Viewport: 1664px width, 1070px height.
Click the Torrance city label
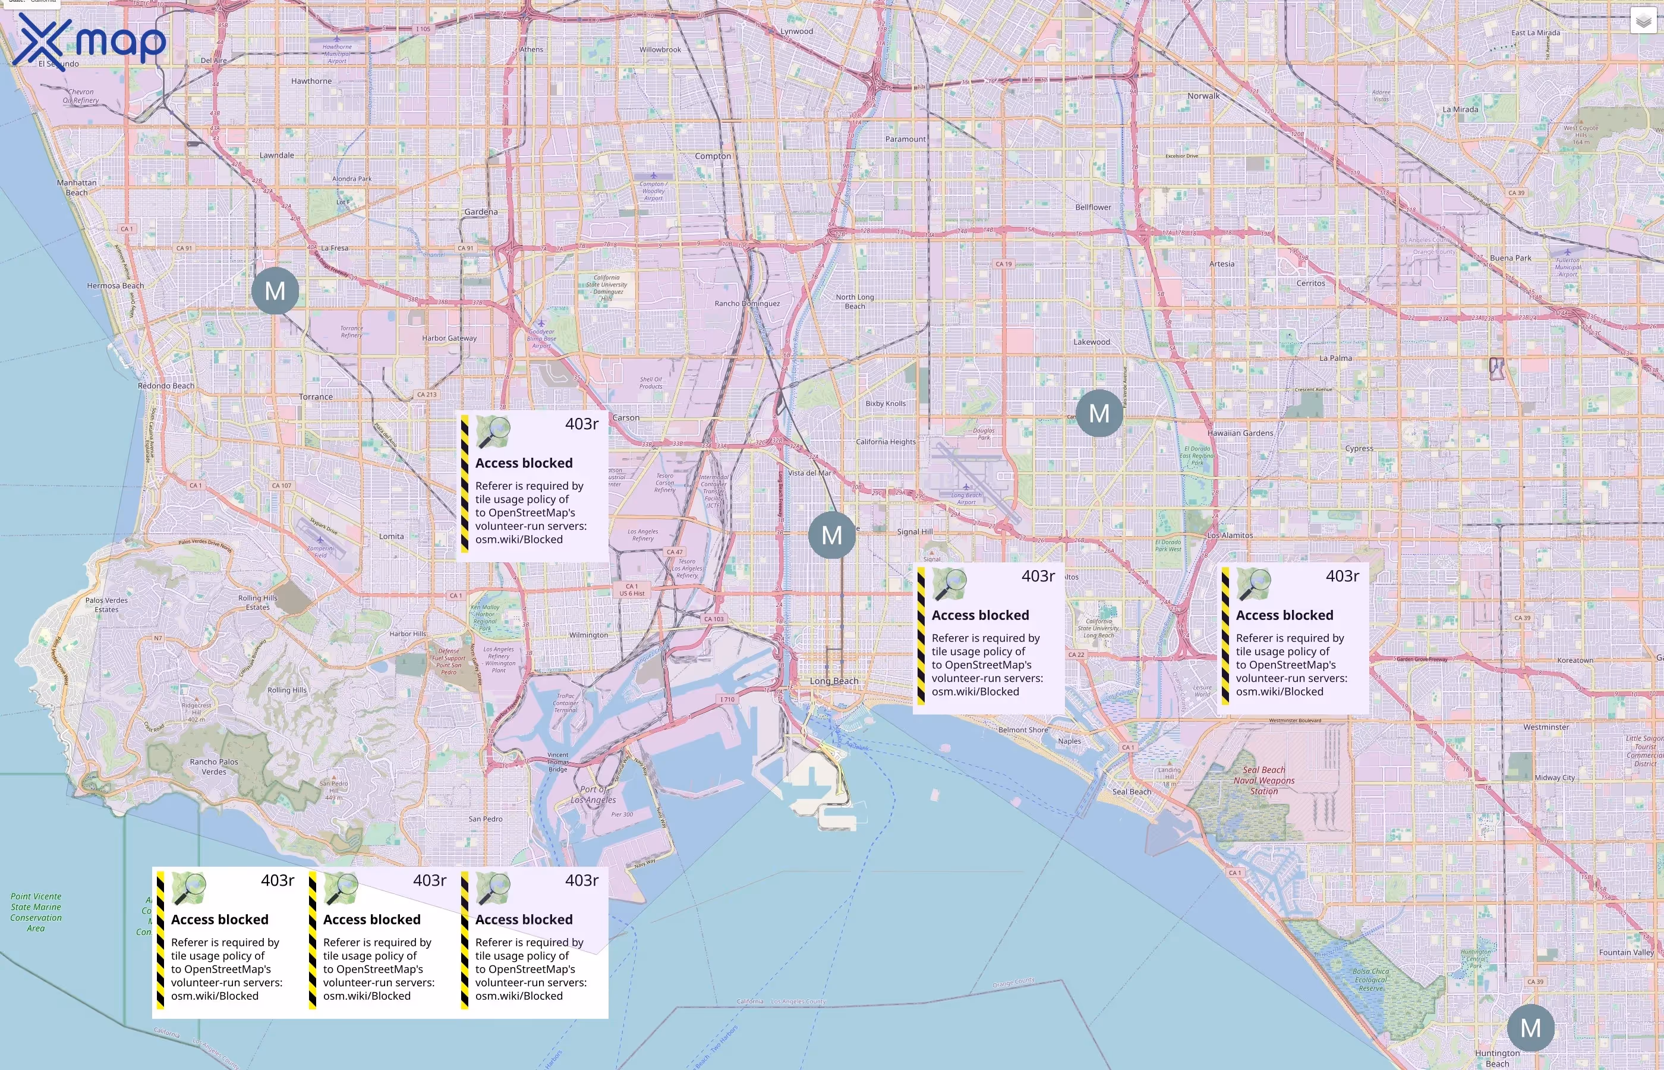coord(316,396)
